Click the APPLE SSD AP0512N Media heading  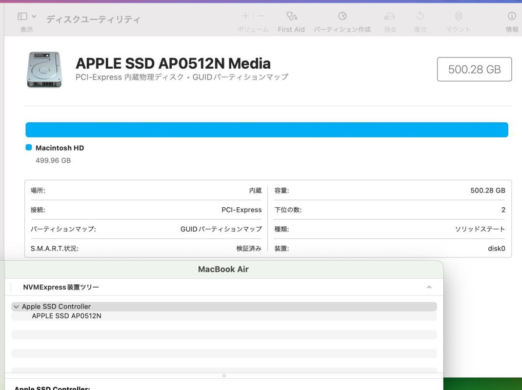click(x=173, y=63)
